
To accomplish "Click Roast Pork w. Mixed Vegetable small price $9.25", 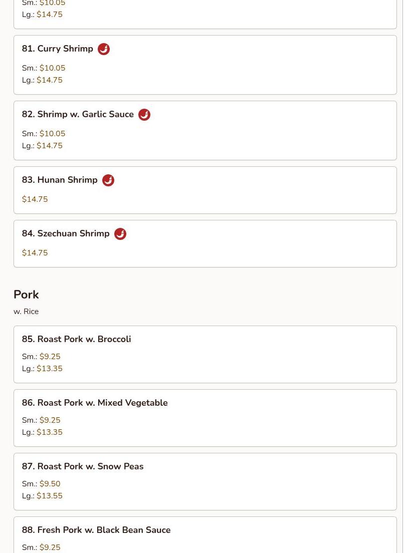I will 50,420.
